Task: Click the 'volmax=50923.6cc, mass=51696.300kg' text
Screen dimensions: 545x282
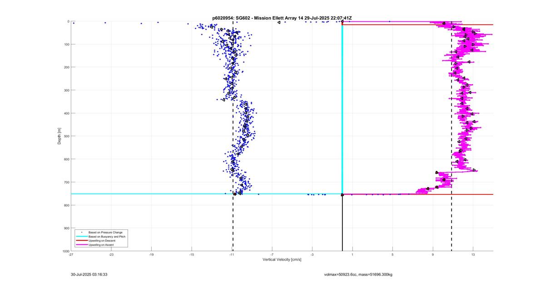Action: pos(358,274)
